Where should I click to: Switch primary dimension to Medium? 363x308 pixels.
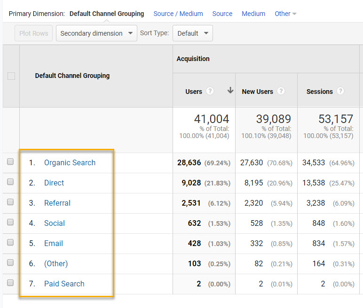pos(253,14)
